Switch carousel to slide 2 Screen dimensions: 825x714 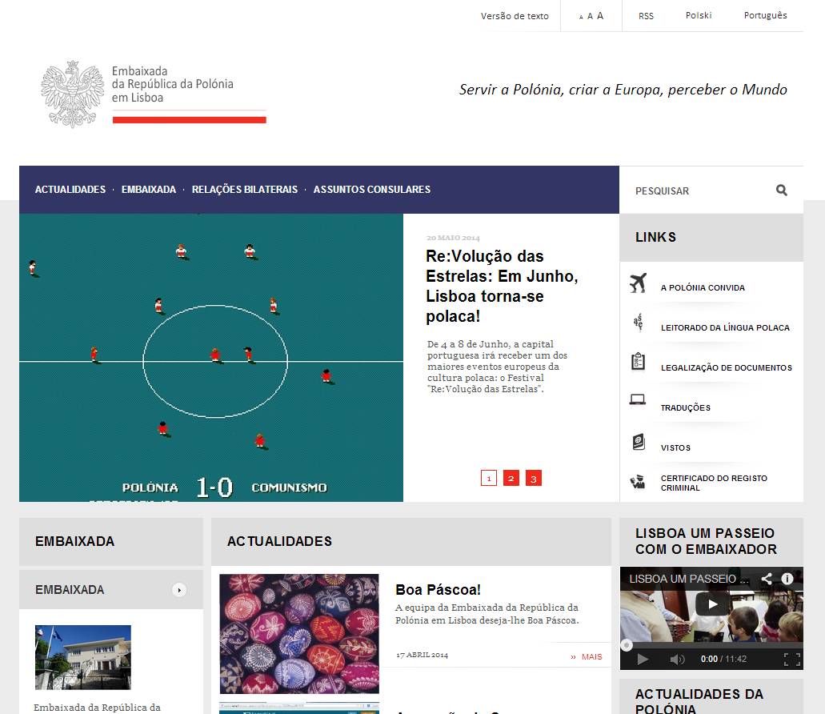coord(511,479)
